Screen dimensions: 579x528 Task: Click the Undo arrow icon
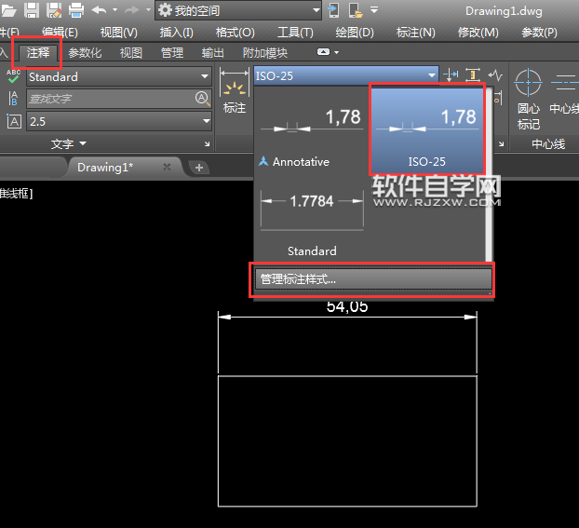[x=99, y=10]
